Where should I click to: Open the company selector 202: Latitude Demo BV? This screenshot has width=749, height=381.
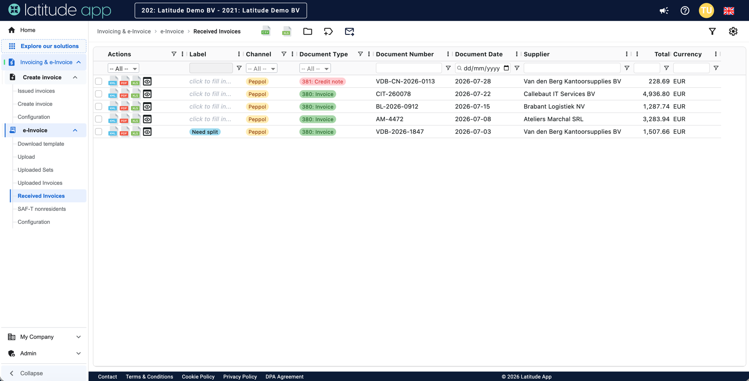(221, 10)
